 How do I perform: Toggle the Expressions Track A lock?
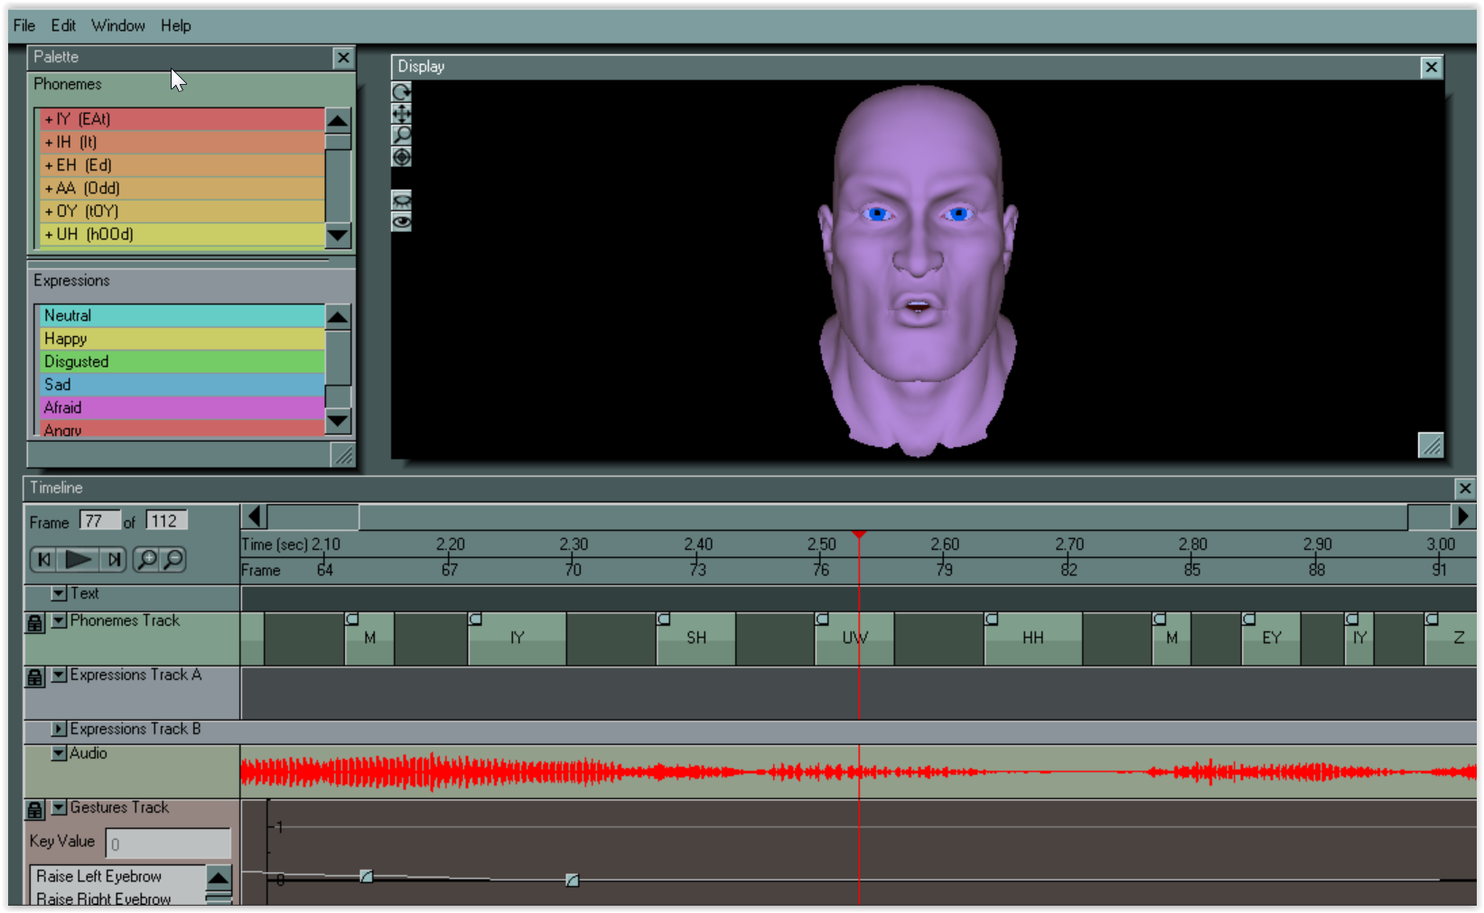coord(34,677)
